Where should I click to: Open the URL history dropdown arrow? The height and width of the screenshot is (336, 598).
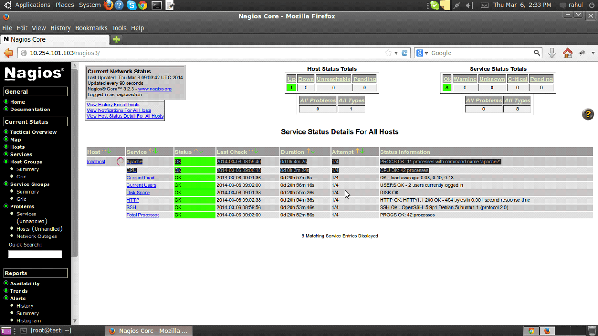[x=396, y=53]
